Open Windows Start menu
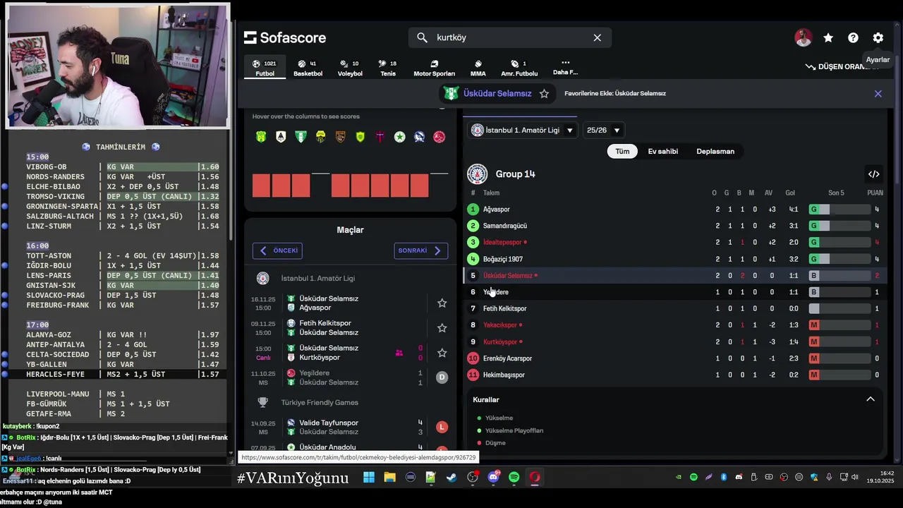Viewport: 903px width, 508px height. tap(369, 478)
